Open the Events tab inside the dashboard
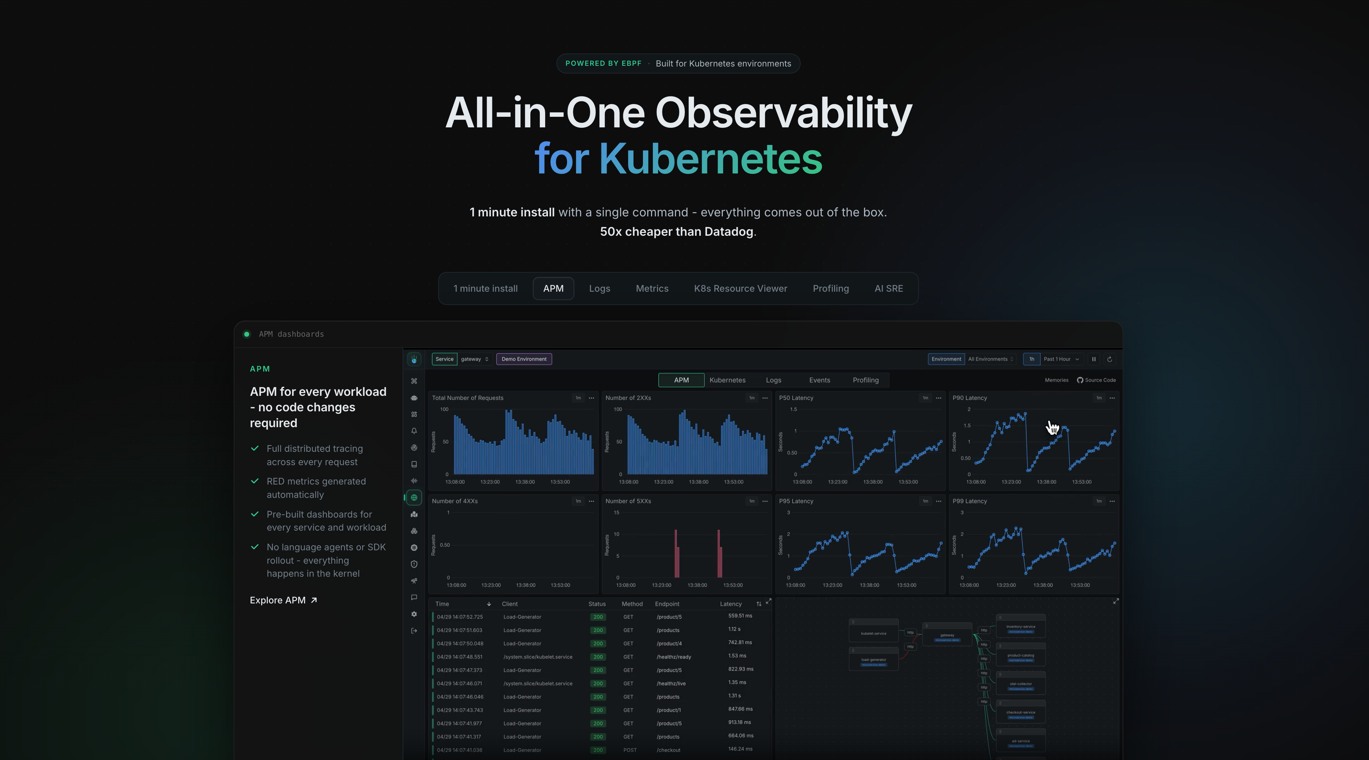Image resolution: width=1369 pixels, height=760 pixels. (x=820, y=380)
